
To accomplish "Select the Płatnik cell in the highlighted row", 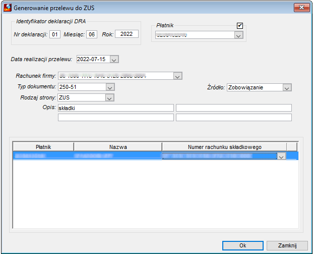I will [x=43, y=156].
